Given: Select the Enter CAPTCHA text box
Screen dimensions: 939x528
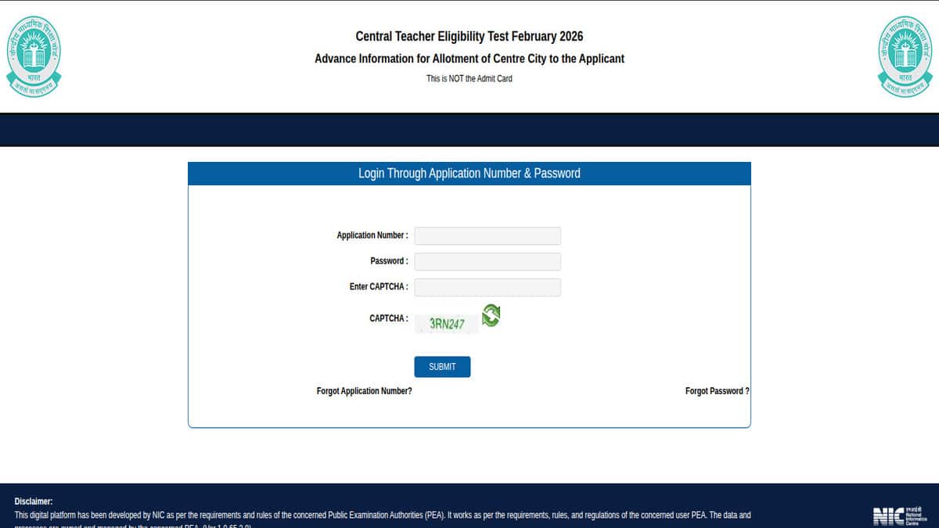Looking at the screenshot, I should (487, 287).
